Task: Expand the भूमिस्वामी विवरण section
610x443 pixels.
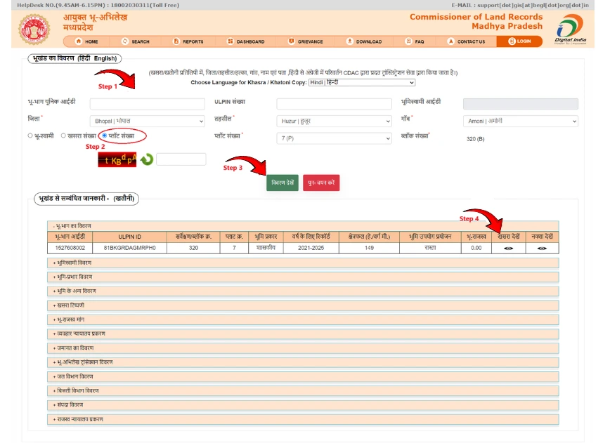Action: [x=303, y=263]
